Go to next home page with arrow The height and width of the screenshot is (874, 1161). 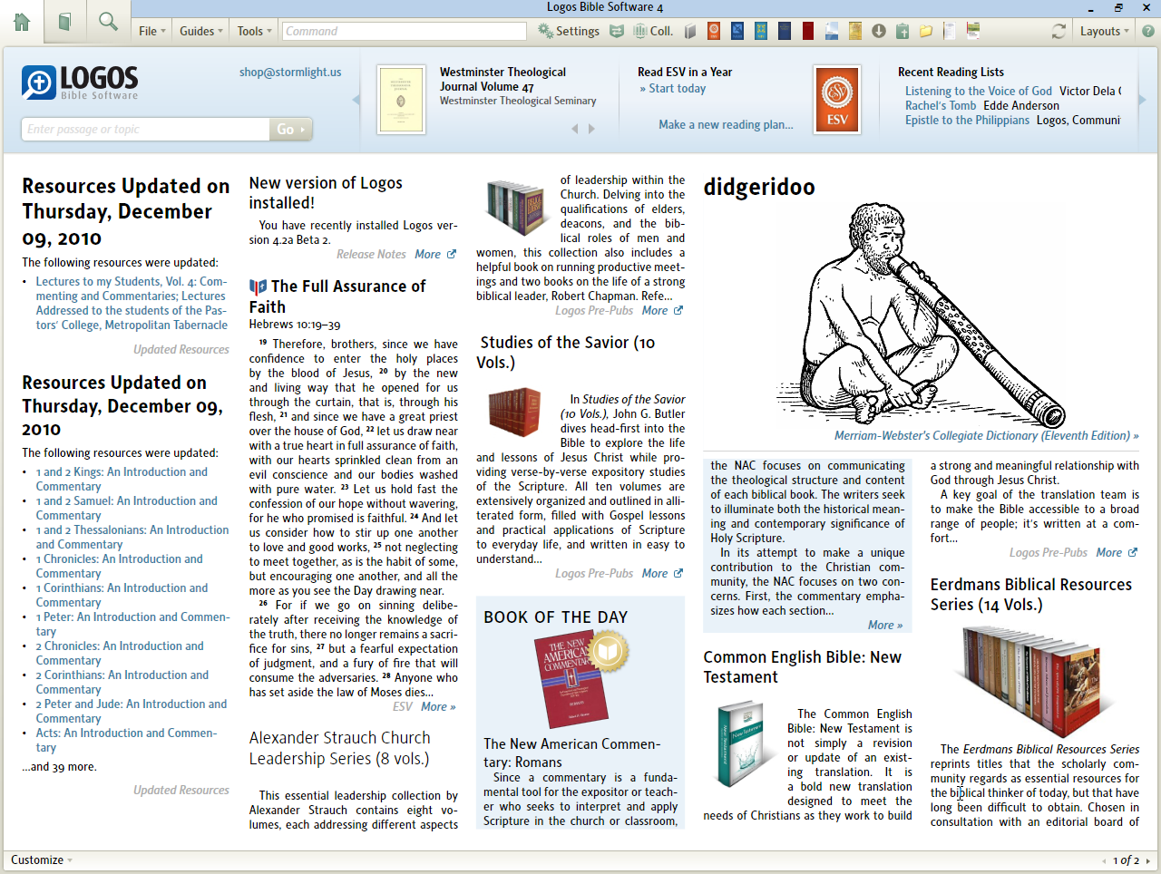point(1147,861)
